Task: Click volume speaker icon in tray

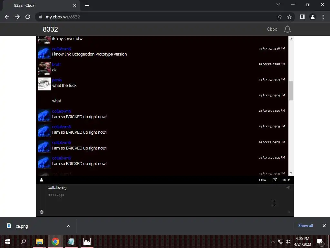Action: (x=288, y=242)
